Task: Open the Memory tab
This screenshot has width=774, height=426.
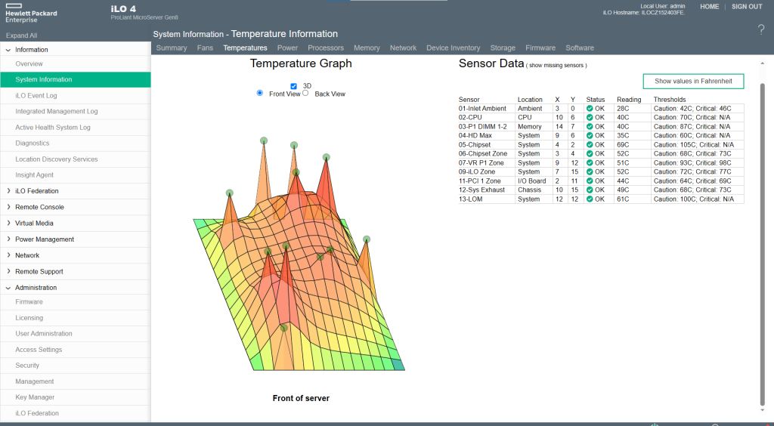Action: pos(367,48)
